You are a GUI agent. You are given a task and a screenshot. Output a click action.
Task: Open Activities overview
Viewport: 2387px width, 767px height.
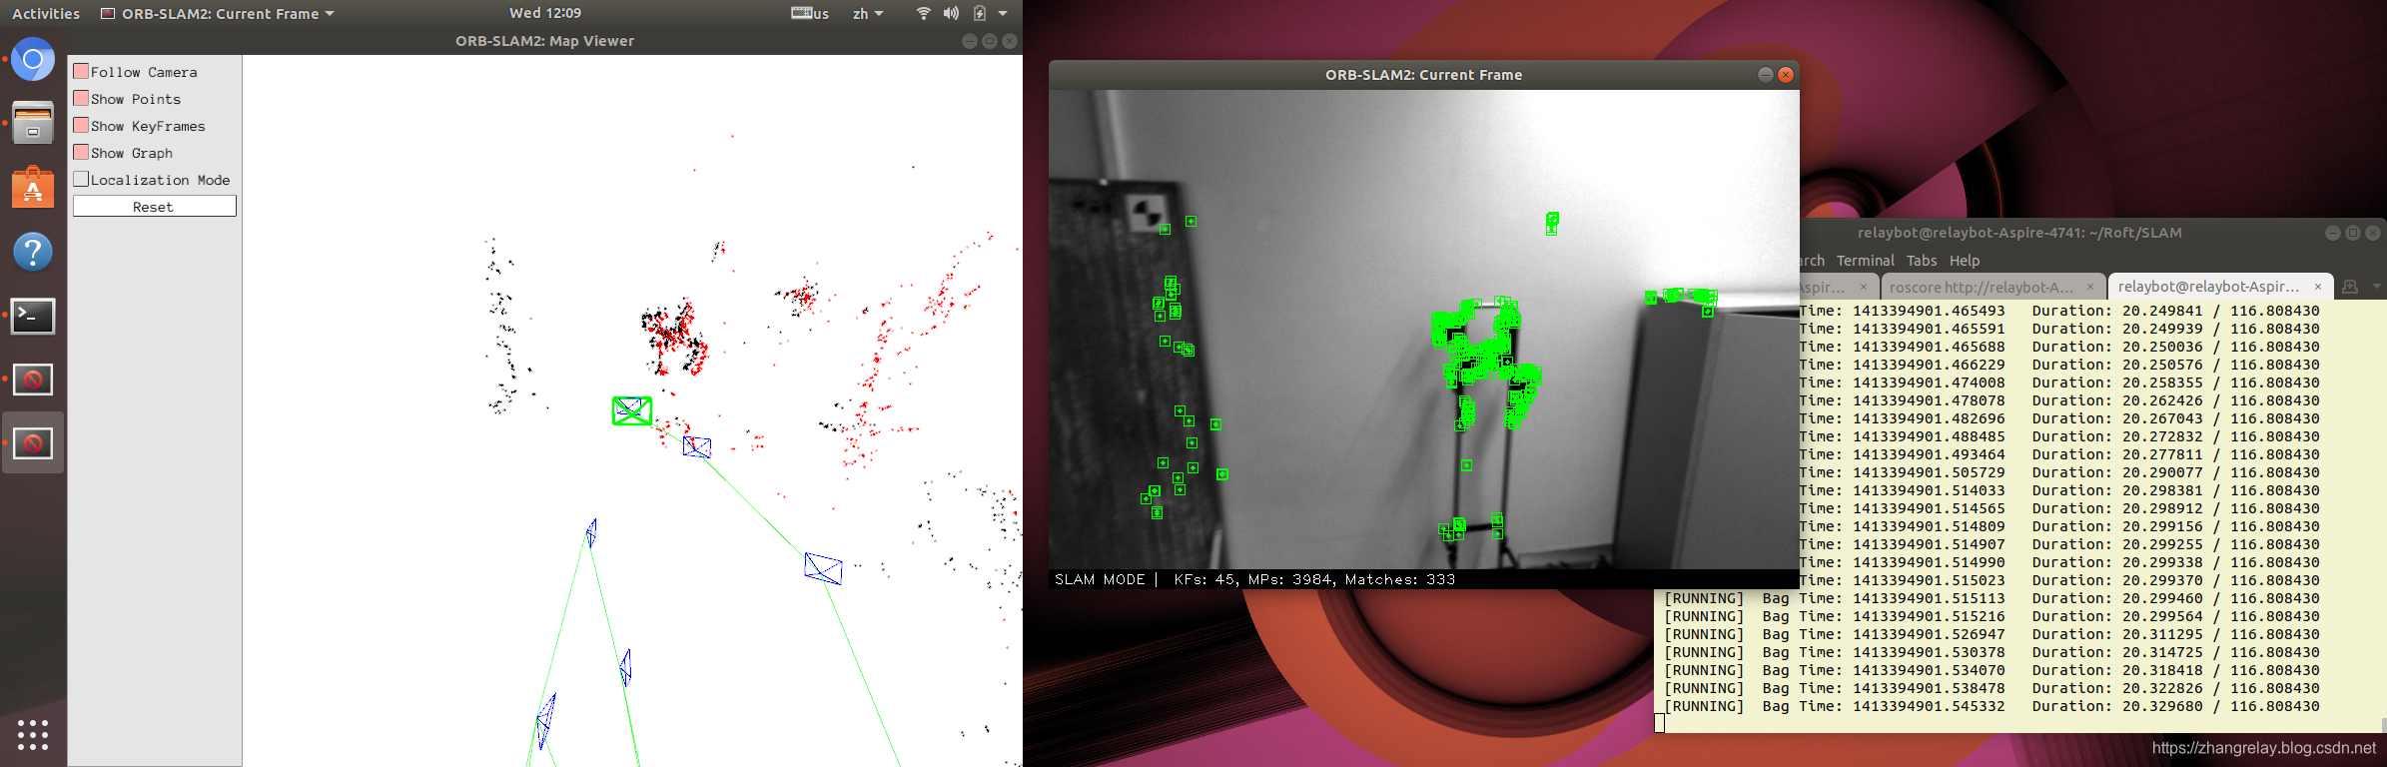coord(46,14)
